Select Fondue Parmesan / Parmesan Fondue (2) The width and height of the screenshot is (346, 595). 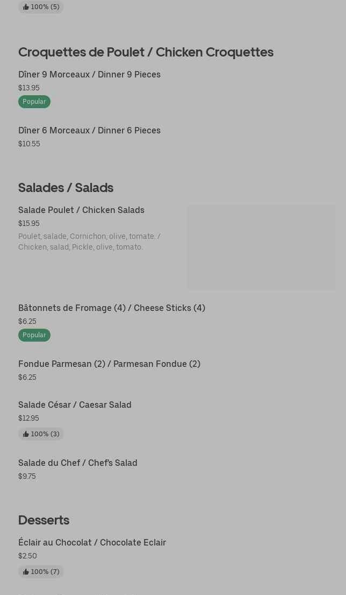pyautogui.click(x=109, y=364)
